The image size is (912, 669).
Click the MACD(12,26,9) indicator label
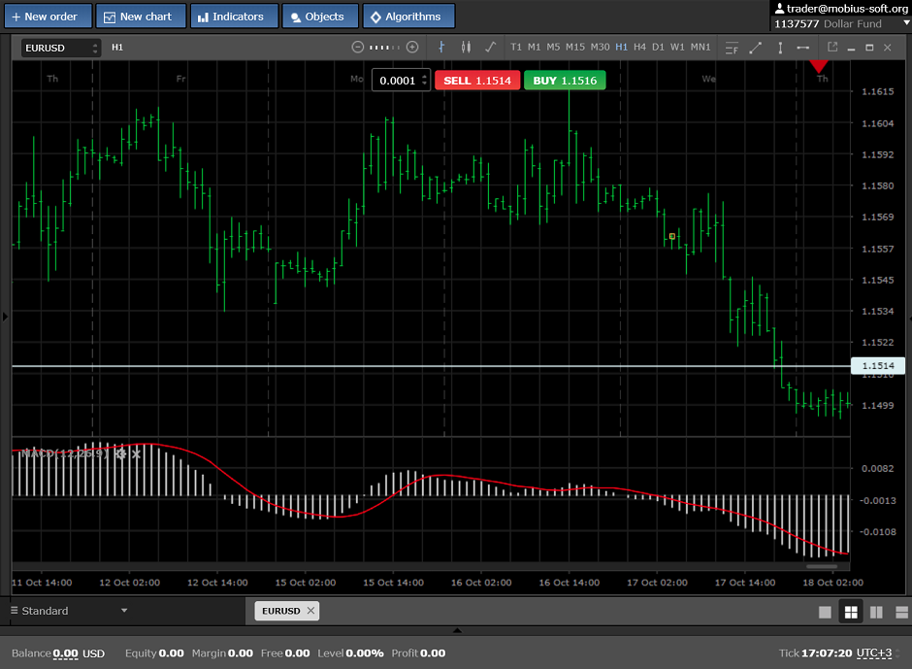coord(65,453)
